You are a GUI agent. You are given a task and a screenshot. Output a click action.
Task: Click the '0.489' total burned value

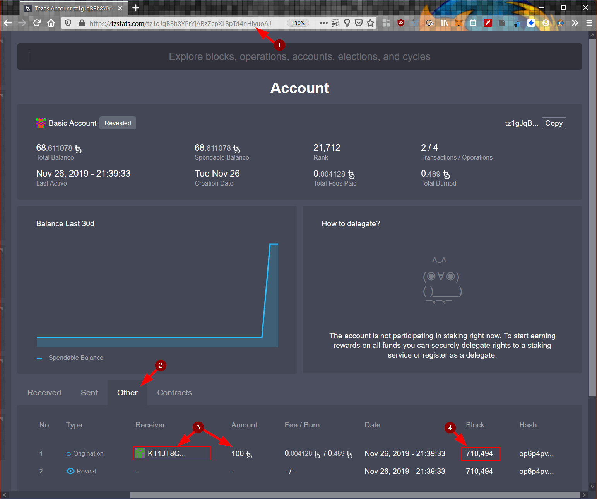pos(435,174)
